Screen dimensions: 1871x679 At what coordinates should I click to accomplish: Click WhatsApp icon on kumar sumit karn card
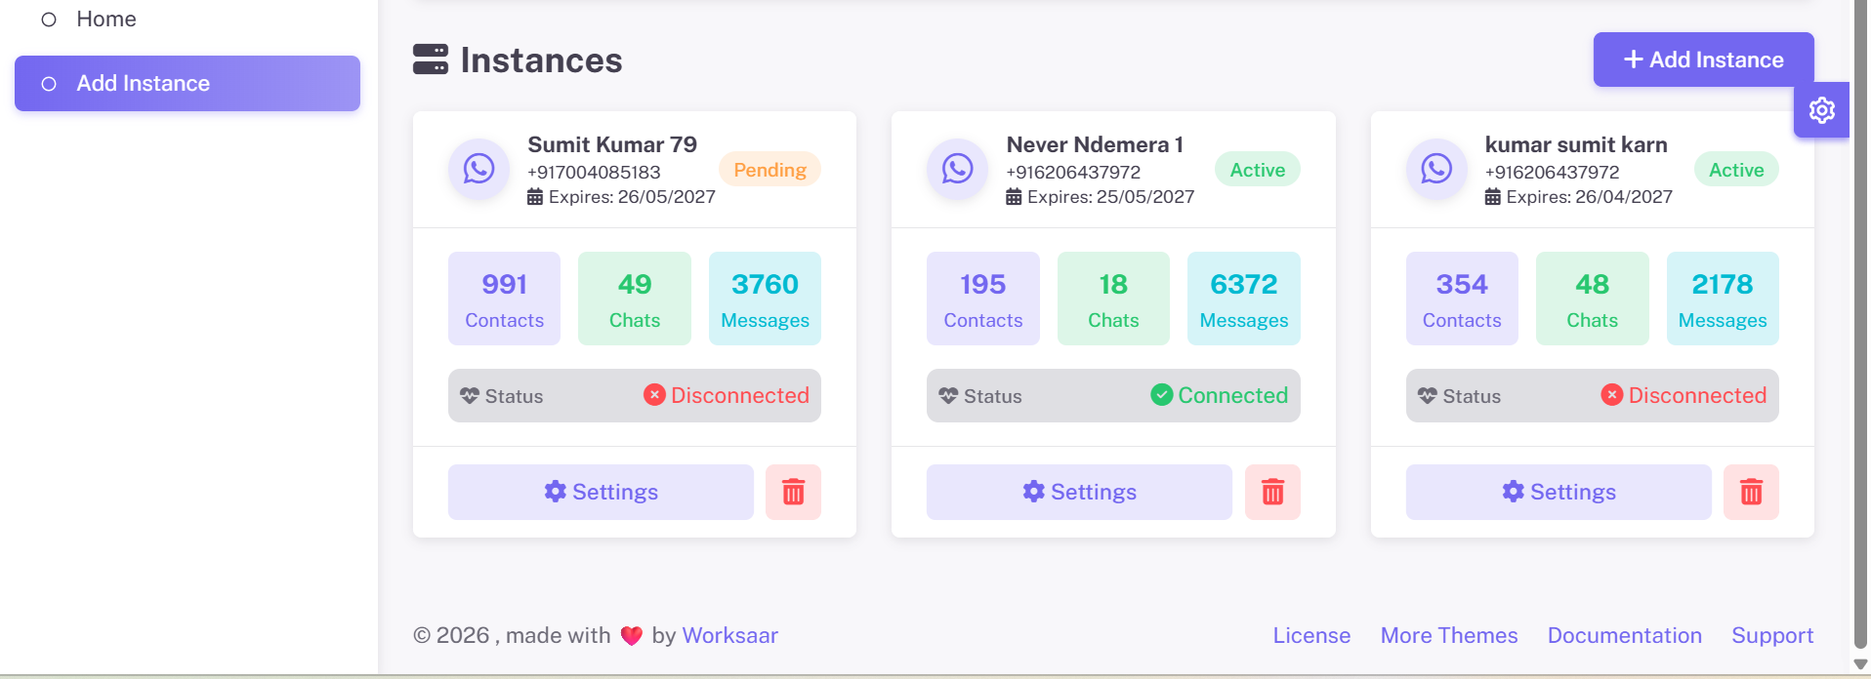(x=1436, y=169)
